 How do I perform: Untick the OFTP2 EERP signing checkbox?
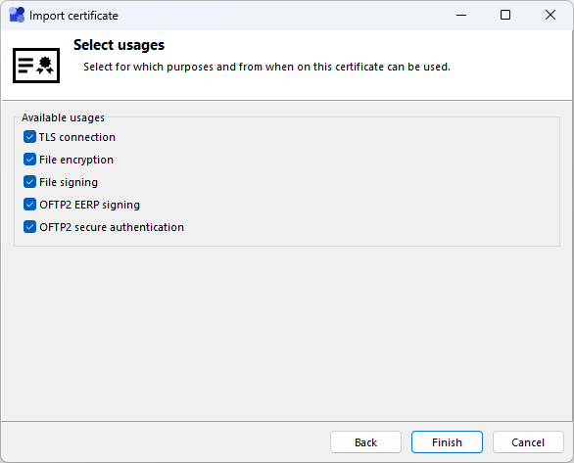point(29,205)
